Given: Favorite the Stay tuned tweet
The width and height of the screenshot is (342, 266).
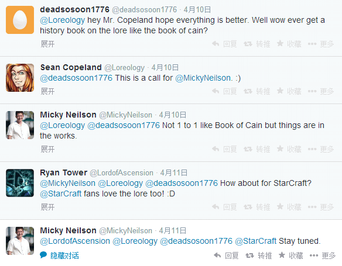Looking at the screenshot, I should (290, 255).
